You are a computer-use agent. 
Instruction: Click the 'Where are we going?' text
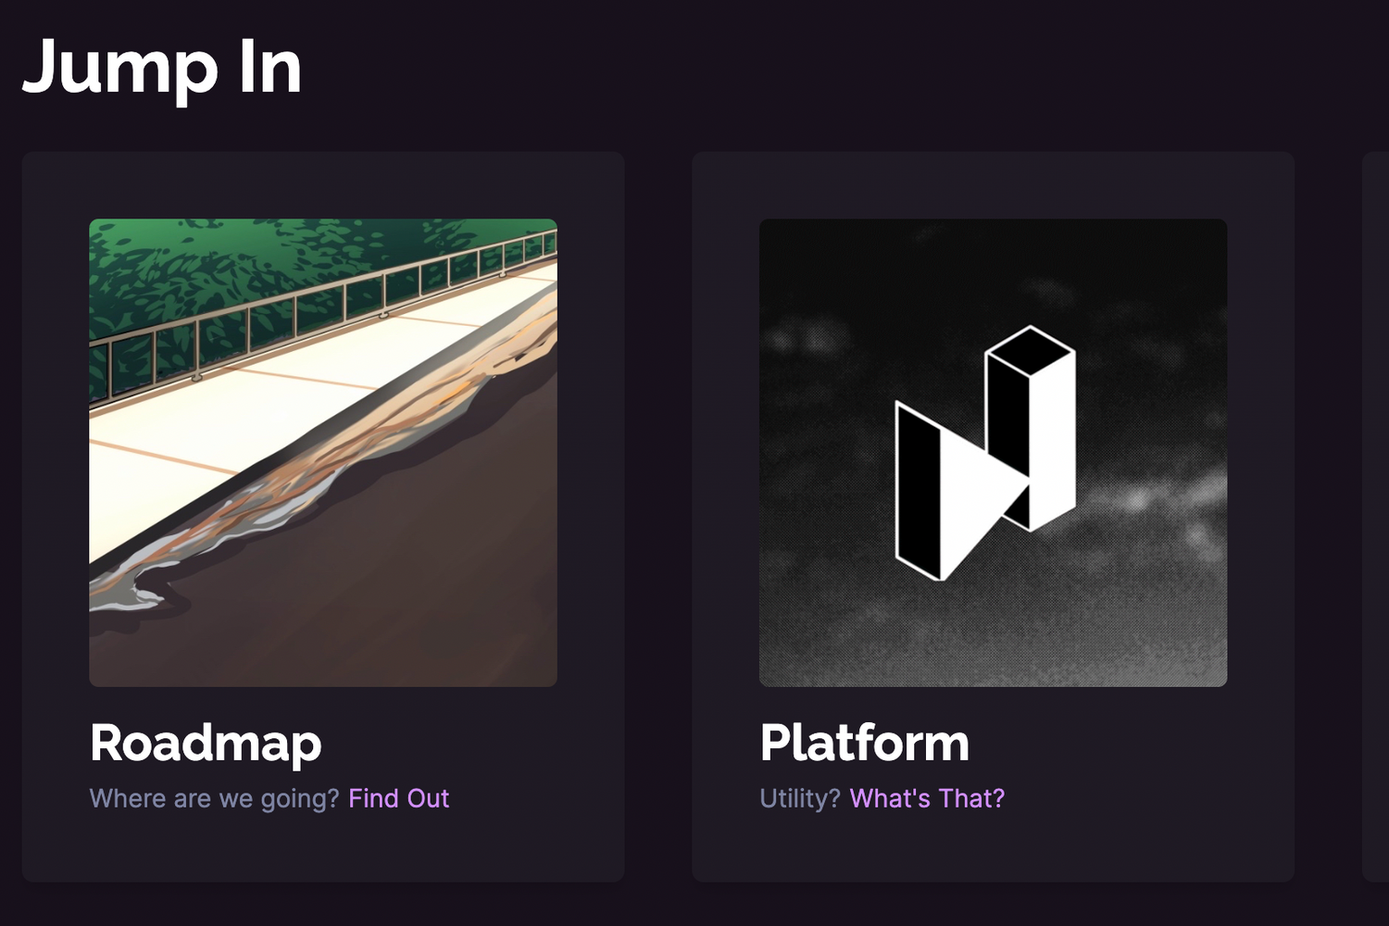tap(214, 798)
